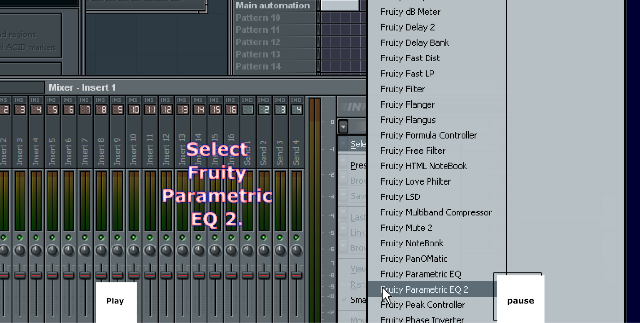The image size is (640, 323).
Task: Select Fruity LSD plugin
Action: click(400, 197)
